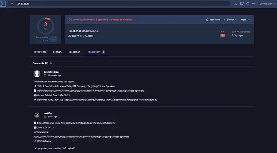The image size is (277, 153).
Task: Open the Fortinet link in rectifyq's comment
Action: pyautogui.click(x=81, y=137)
